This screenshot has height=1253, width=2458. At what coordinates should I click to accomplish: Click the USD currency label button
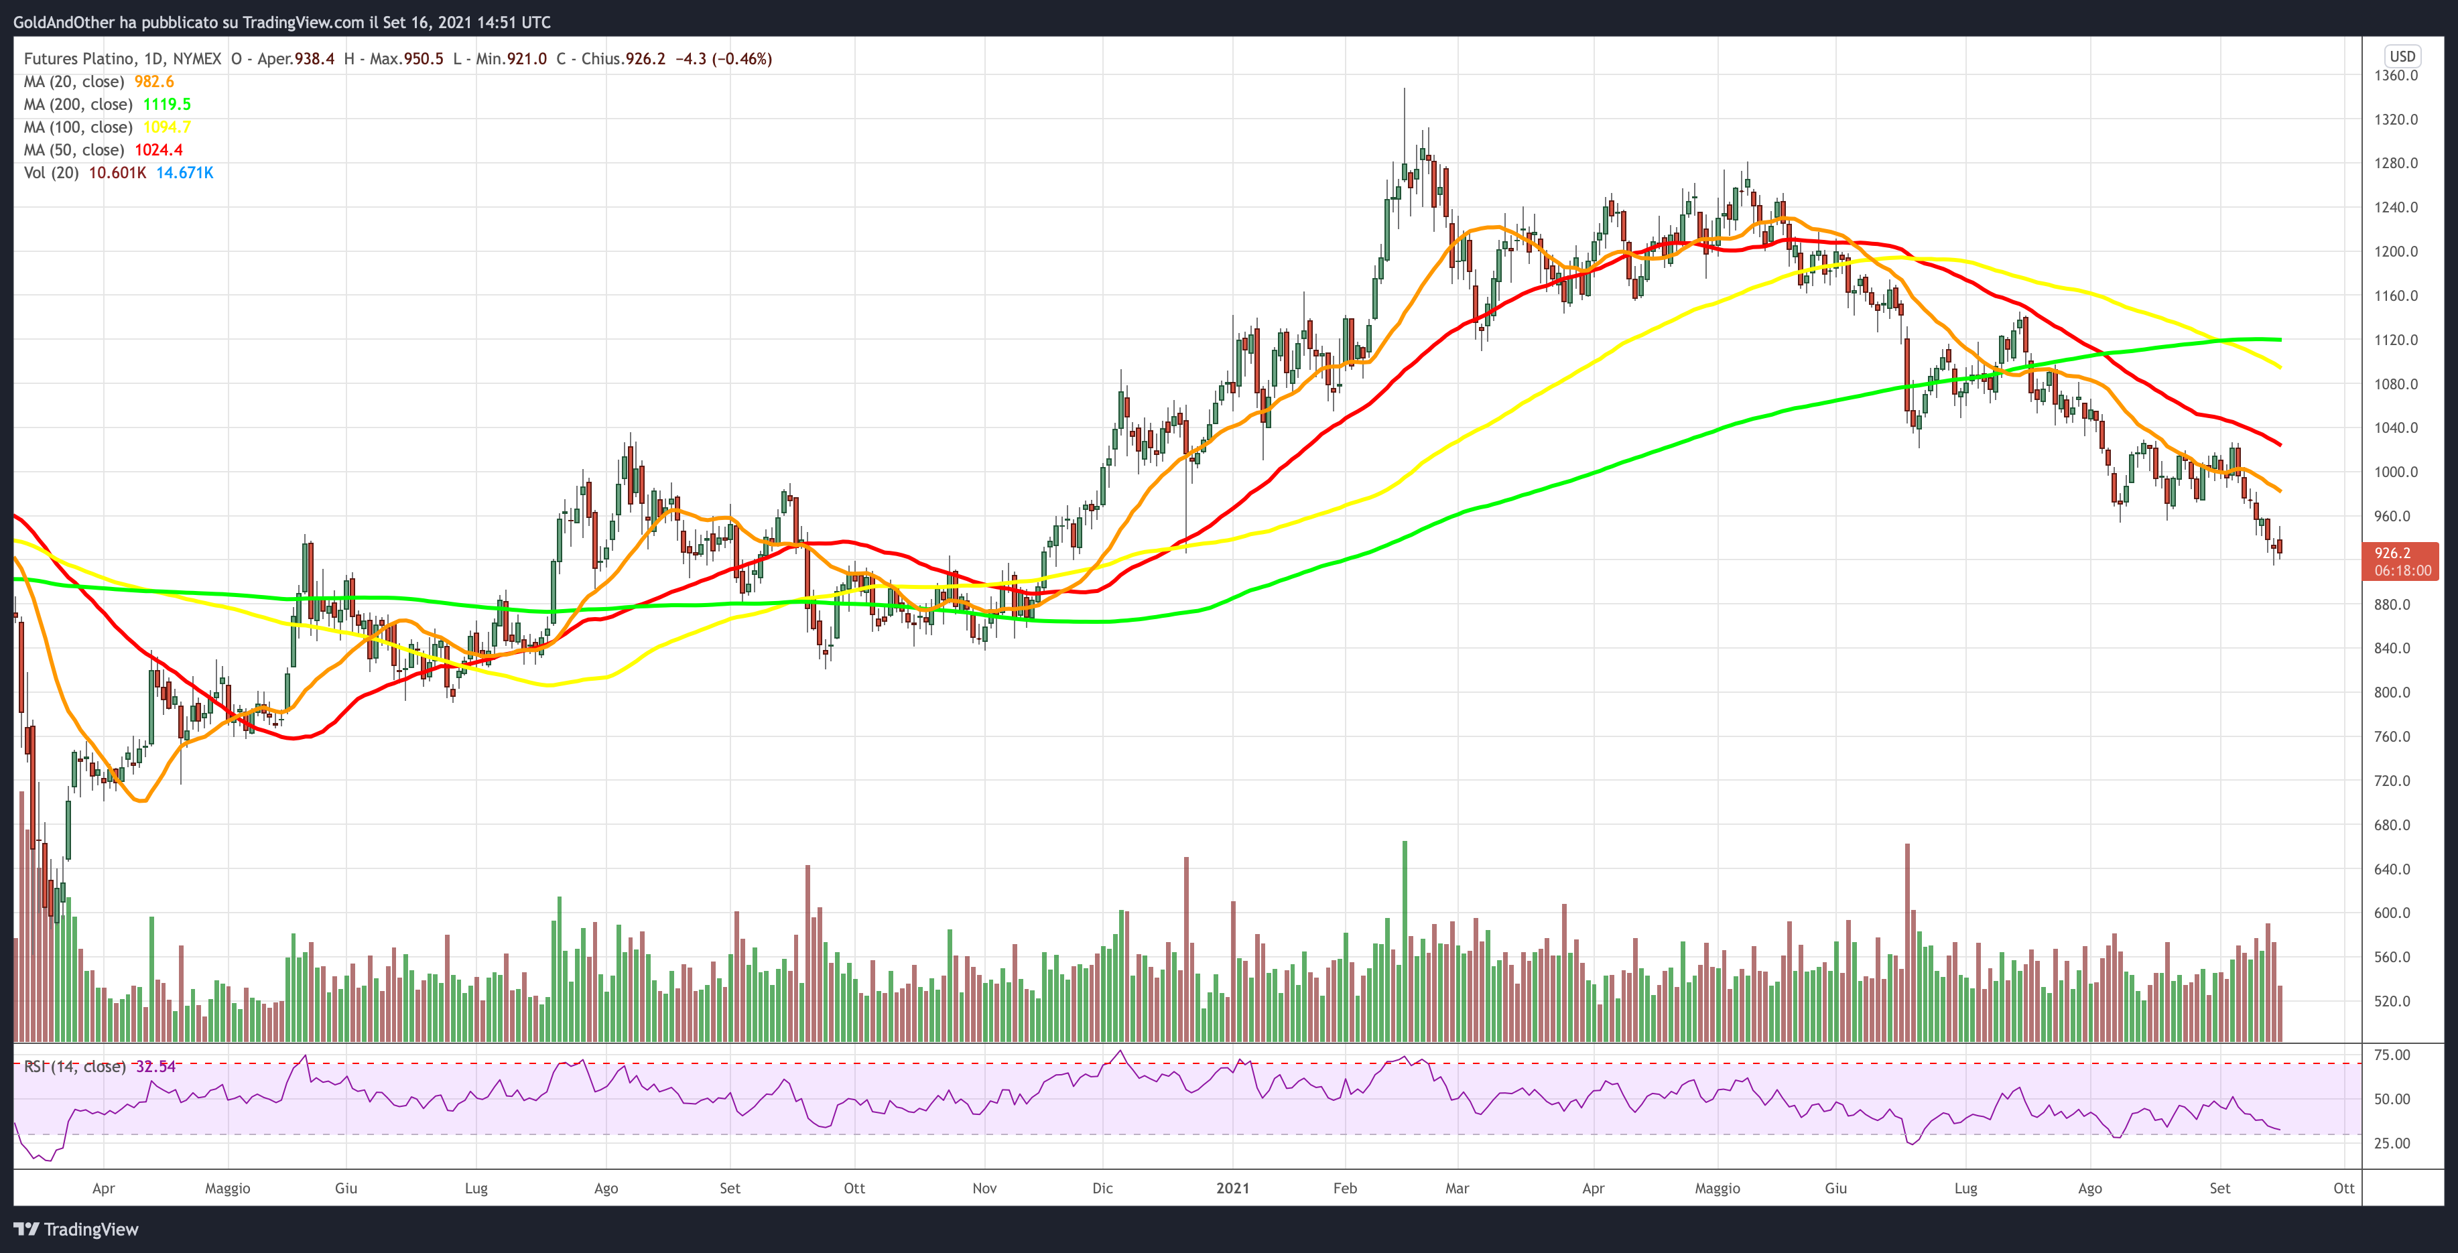click(2402, 56)
